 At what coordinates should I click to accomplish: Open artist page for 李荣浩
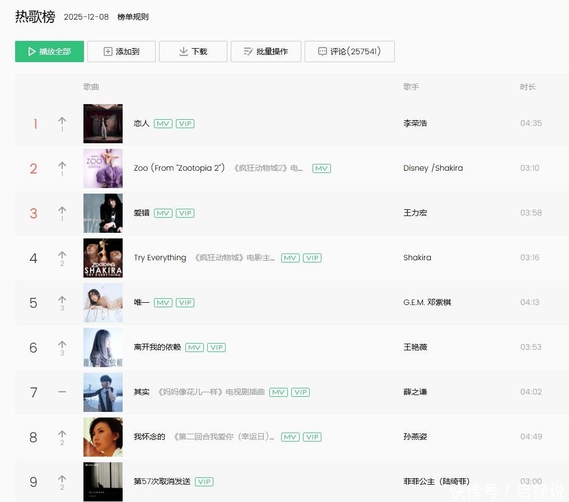pyautogui.click(x=415, y=123)
